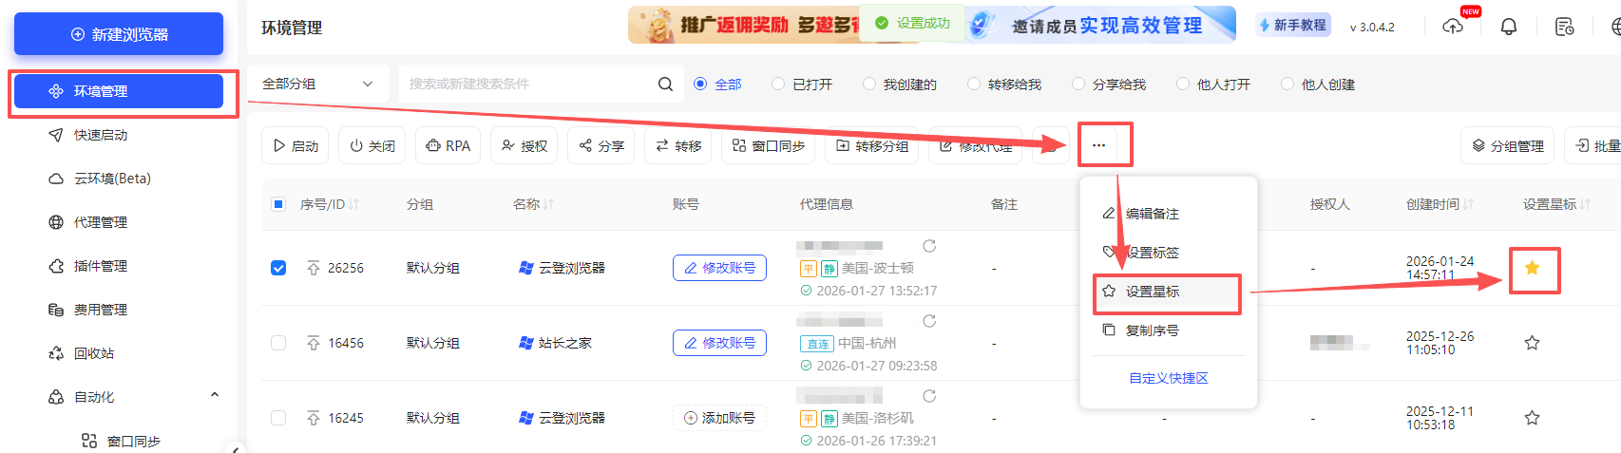Open the notification bell
Screen dimensions: 1621x453
pos(1509,27)
